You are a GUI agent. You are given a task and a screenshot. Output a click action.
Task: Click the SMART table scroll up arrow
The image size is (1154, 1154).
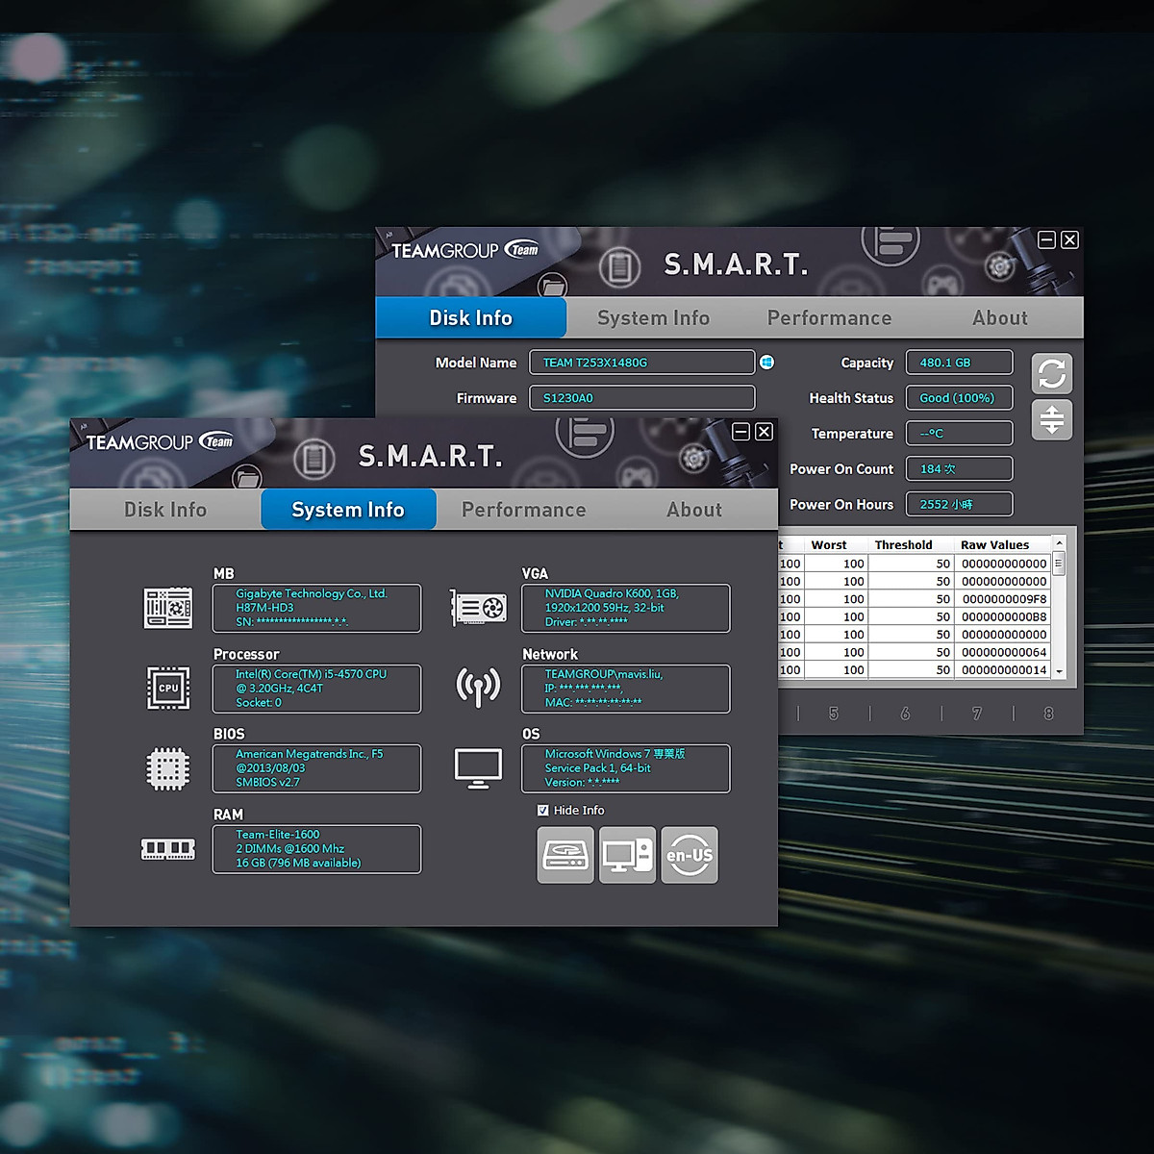pos(1059,544)
